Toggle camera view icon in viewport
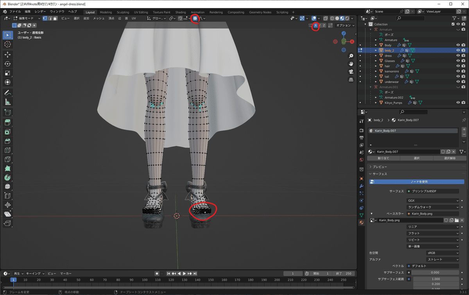 click(351, 72)
